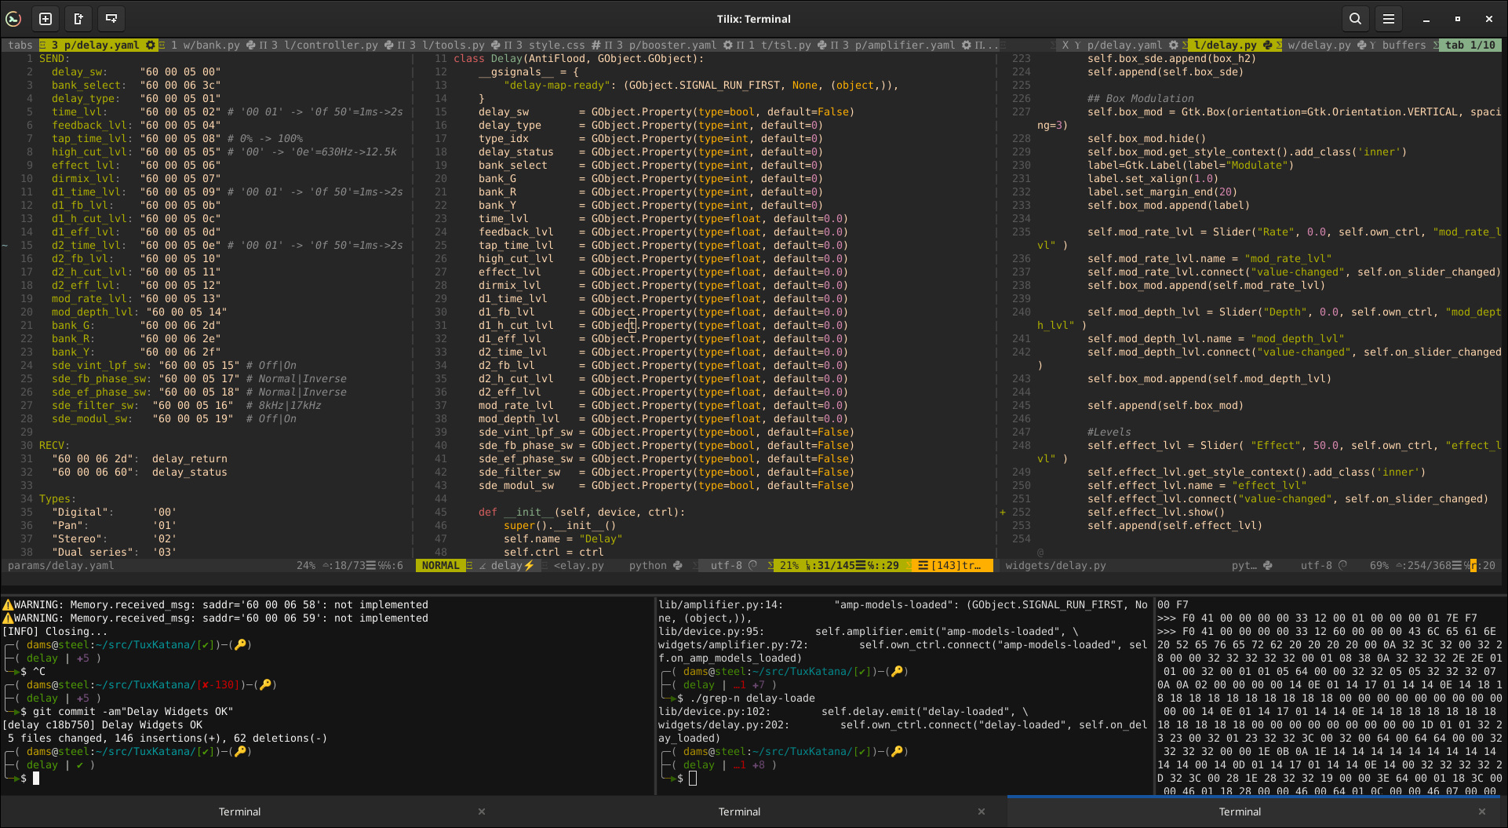Close the rightmost Terminal session tab
The image size is (1508, 828).
1481,812
